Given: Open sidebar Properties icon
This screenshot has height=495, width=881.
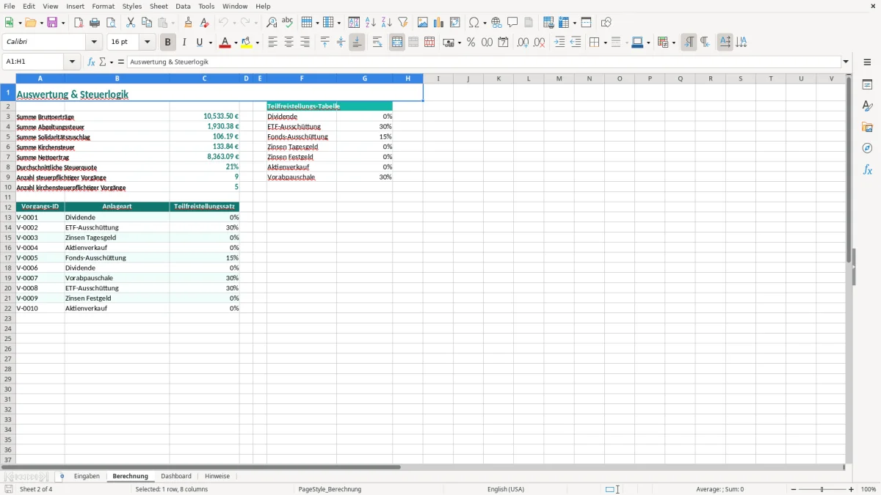Looking at the screenshot, I should (867, 85).
